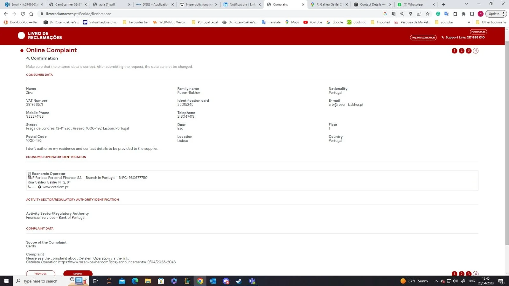Reload the complaint page

[x=23, y=14]
